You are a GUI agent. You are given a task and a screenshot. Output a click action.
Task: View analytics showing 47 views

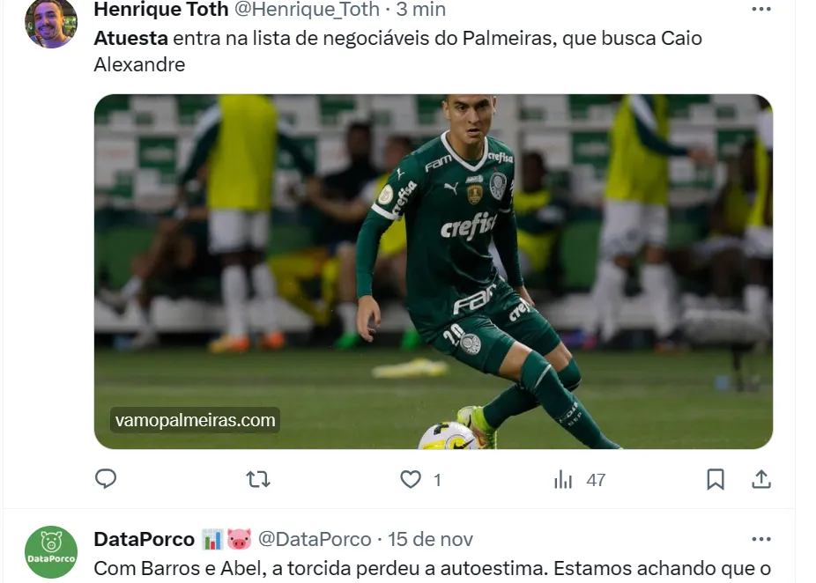tap(580, 479)
